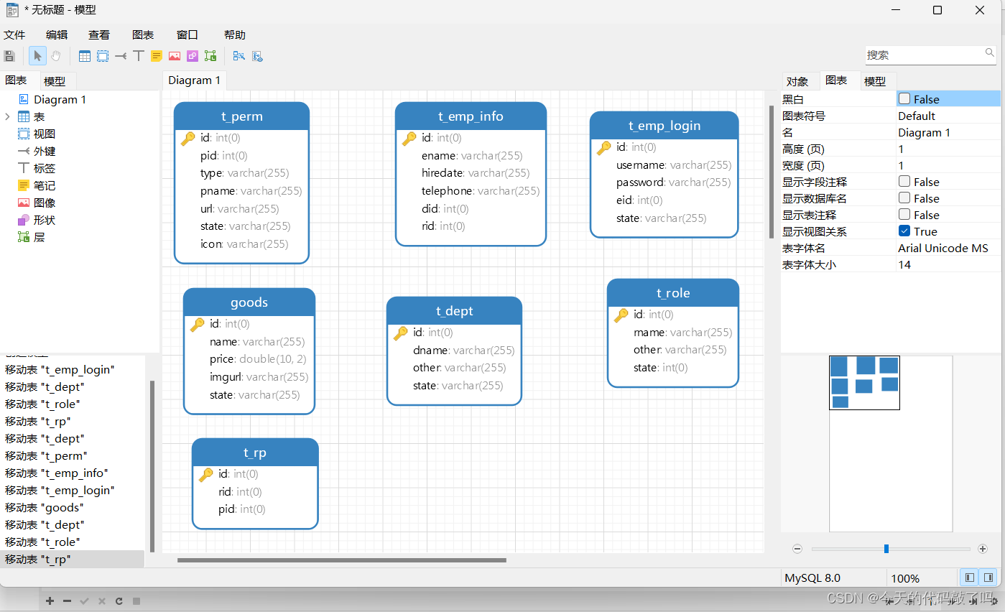Select the Diagram 1 canvas tab
This screenshot has width=1005, height=612.
point(195,80)
